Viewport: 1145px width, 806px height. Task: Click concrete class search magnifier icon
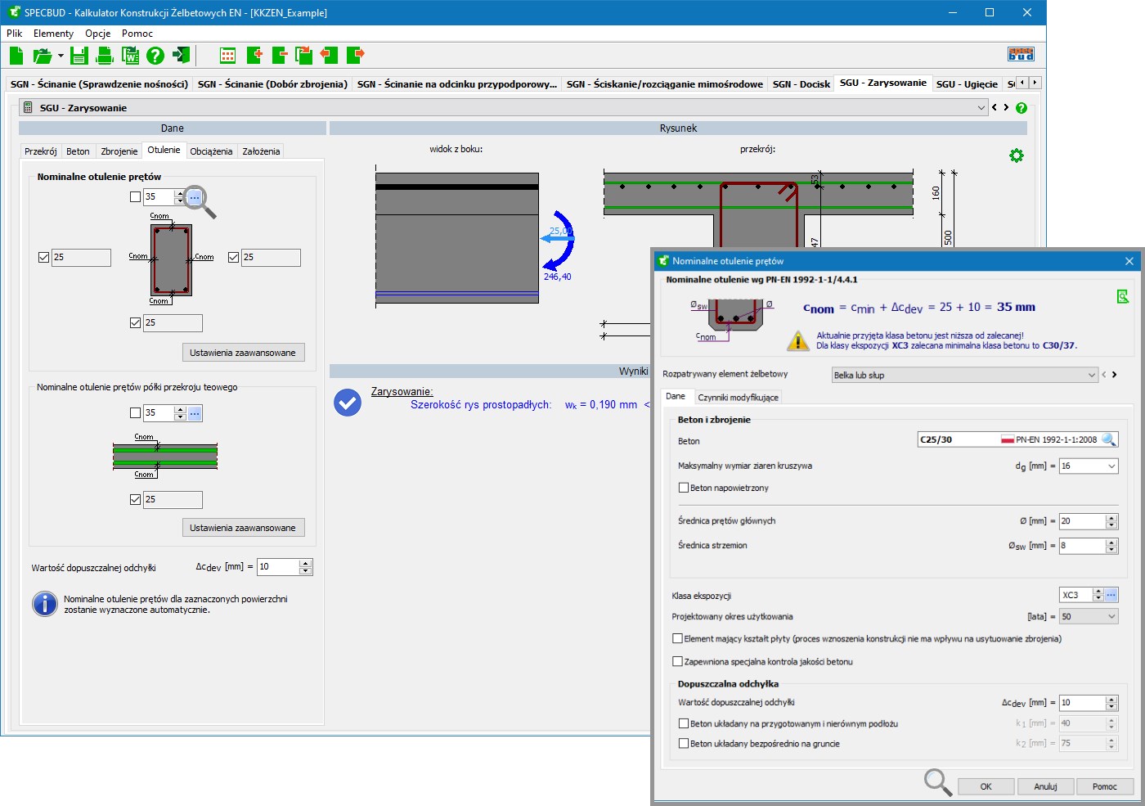tap(1108, 439)
